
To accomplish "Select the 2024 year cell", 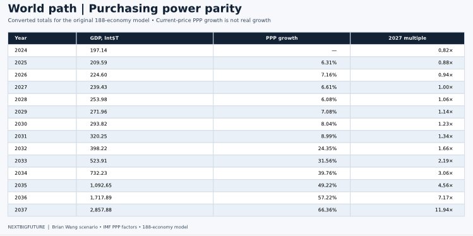I will click(42, 50).
